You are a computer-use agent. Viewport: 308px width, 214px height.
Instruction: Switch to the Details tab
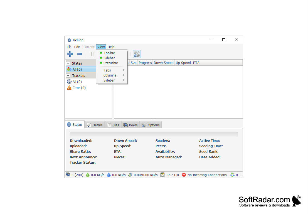pos(95,125)
